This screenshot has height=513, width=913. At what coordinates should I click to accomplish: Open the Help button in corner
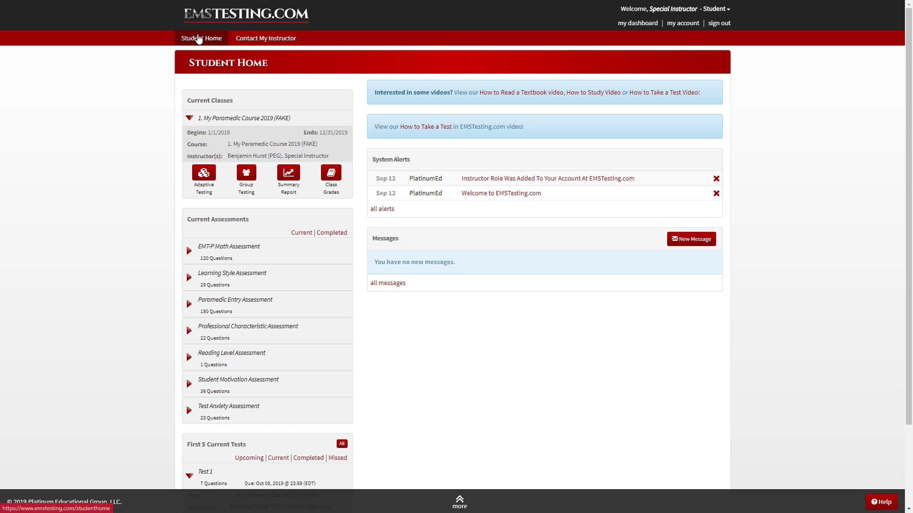[881, 502]
